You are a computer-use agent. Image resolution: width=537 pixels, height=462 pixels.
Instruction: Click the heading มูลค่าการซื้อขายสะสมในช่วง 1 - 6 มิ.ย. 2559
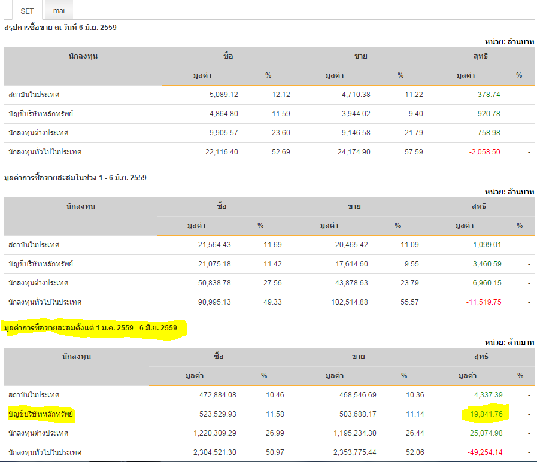pyautogui.click(x=75, y=178)
